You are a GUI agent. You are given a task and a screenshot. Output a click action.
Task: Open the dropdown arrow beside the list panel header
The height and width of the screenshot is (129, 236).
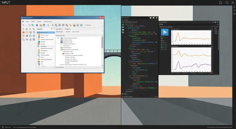click(52, 28)
